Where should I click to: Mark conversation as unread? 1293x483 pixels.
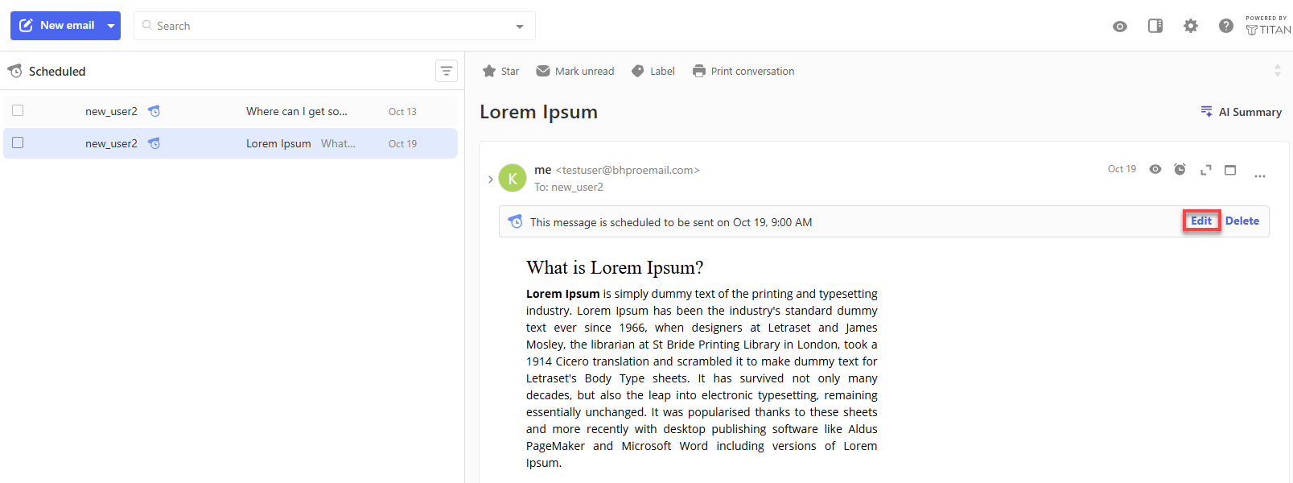point(575,71)
